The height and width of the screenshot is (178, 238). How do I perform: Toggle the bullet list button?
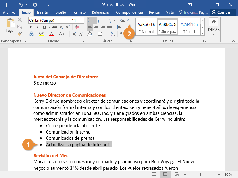coord(90,20)
